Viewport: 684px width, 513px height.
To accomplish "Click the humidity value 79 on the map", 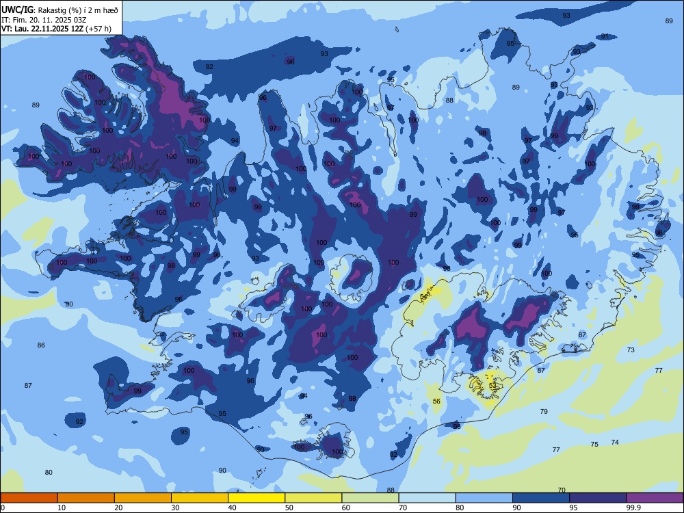I will [544, 411].
